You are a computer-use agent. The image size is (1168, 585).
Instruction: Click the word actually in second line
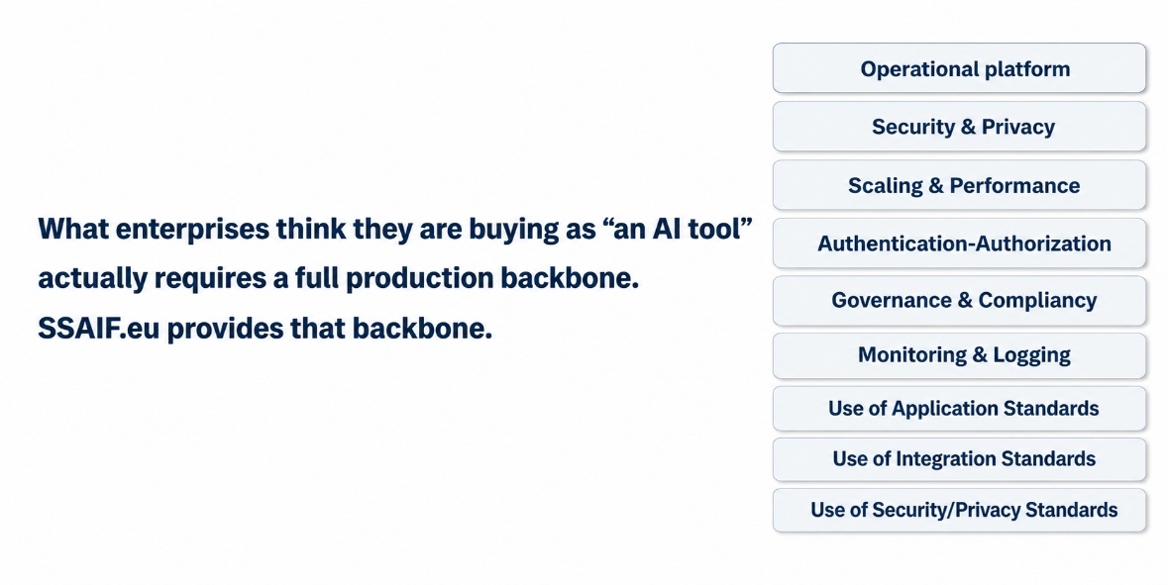tap(92, 279)
